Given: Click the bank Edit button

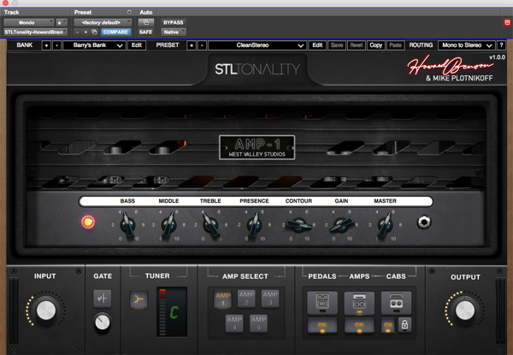Looking at the screenshot, I should [x=137, y=45].
